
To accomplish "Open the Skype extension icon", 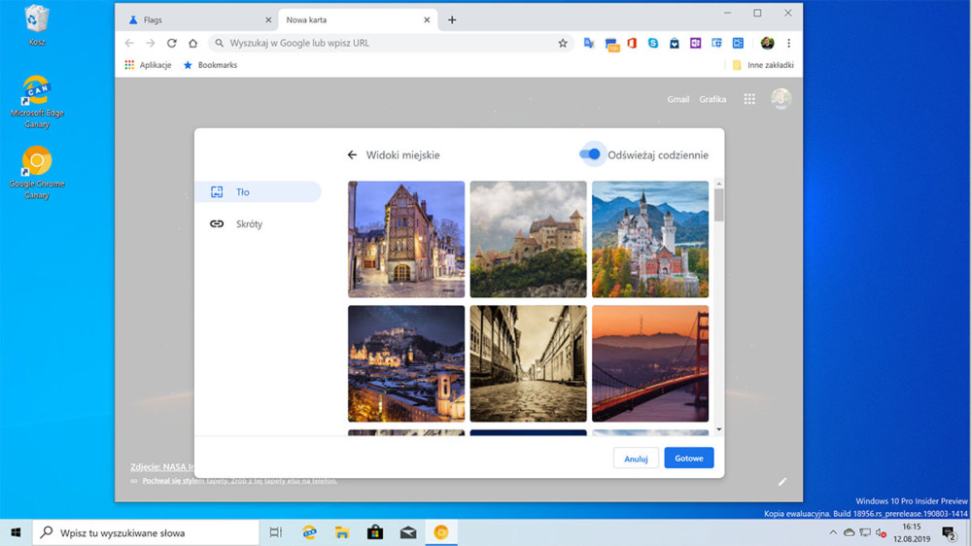I will click(x=653, y=44).
